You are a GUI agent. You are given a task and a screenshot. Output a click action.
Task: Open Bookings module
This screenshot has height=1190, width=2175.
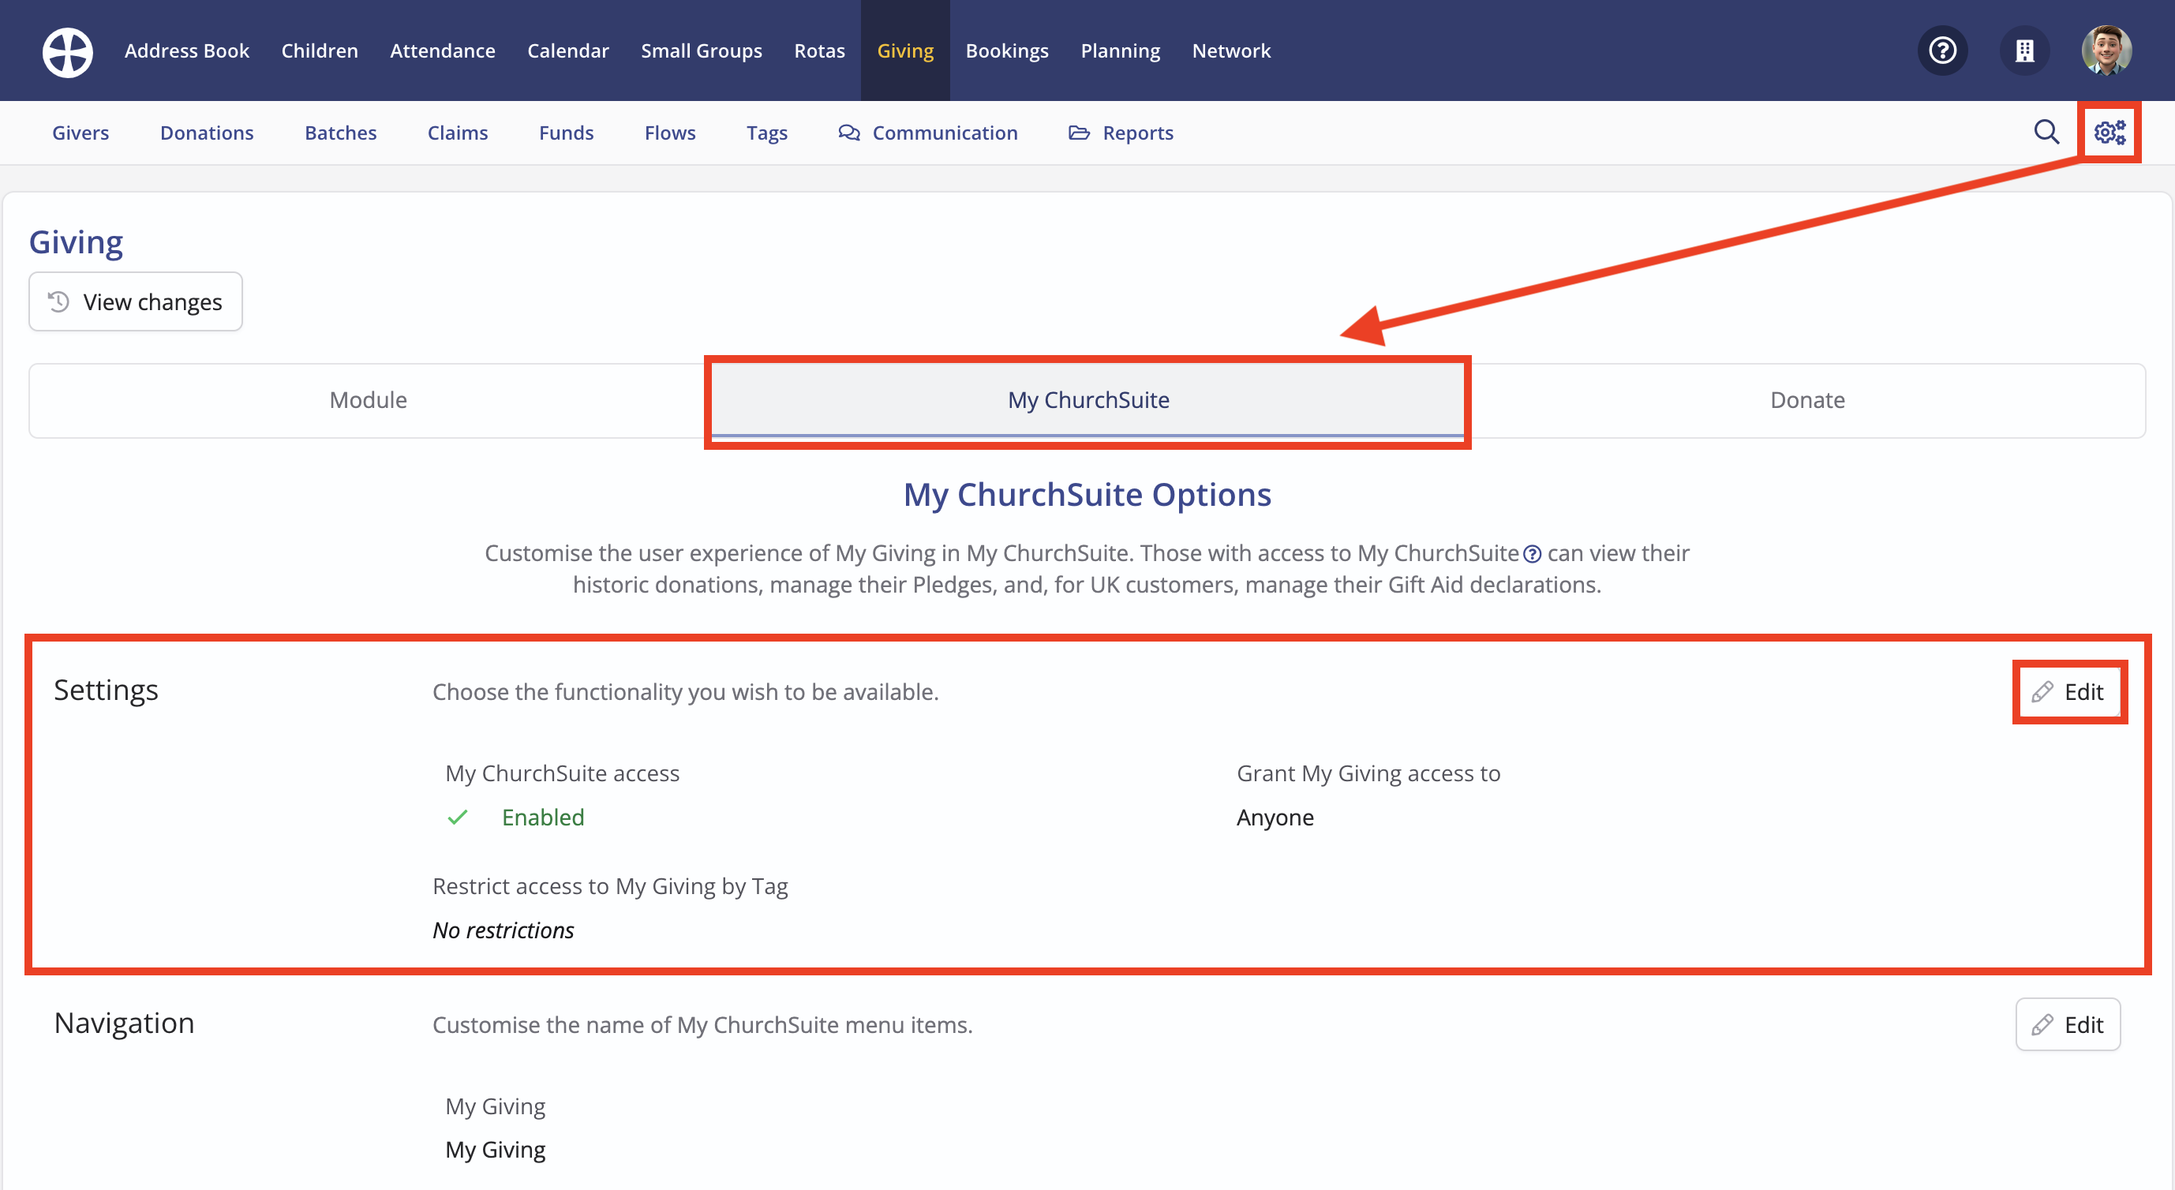tap(1006, 51)
